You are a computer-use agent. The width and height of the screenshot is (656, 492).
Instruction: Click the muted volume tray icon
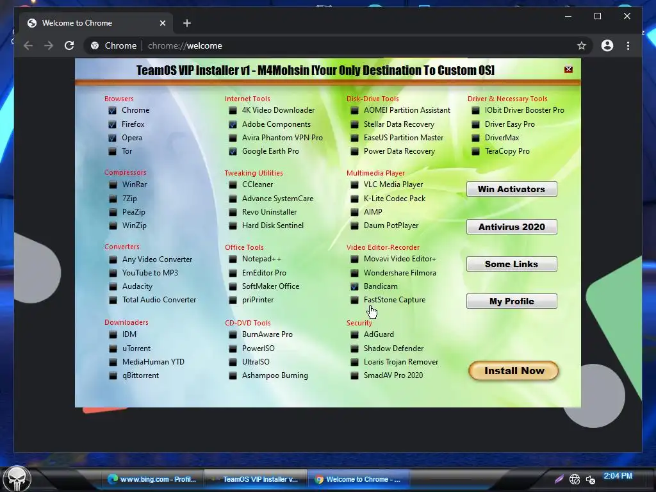tap(590, 479)
